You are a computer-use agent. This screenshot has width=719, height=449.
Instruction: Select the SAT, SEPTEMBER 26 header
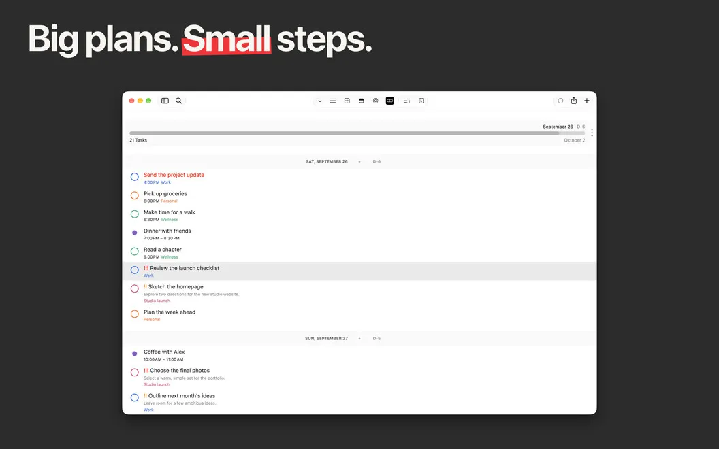(327, 161)
